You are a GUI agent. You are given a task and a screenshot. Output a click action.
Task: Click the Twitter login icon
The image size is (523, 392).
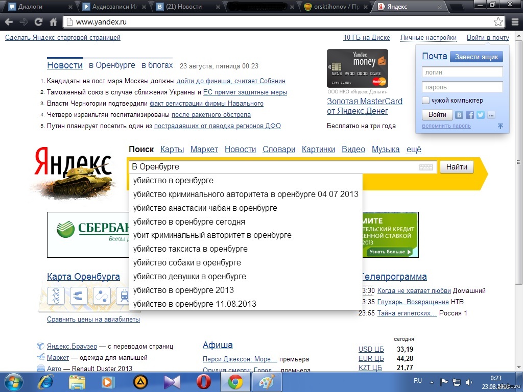click(481, 115)
